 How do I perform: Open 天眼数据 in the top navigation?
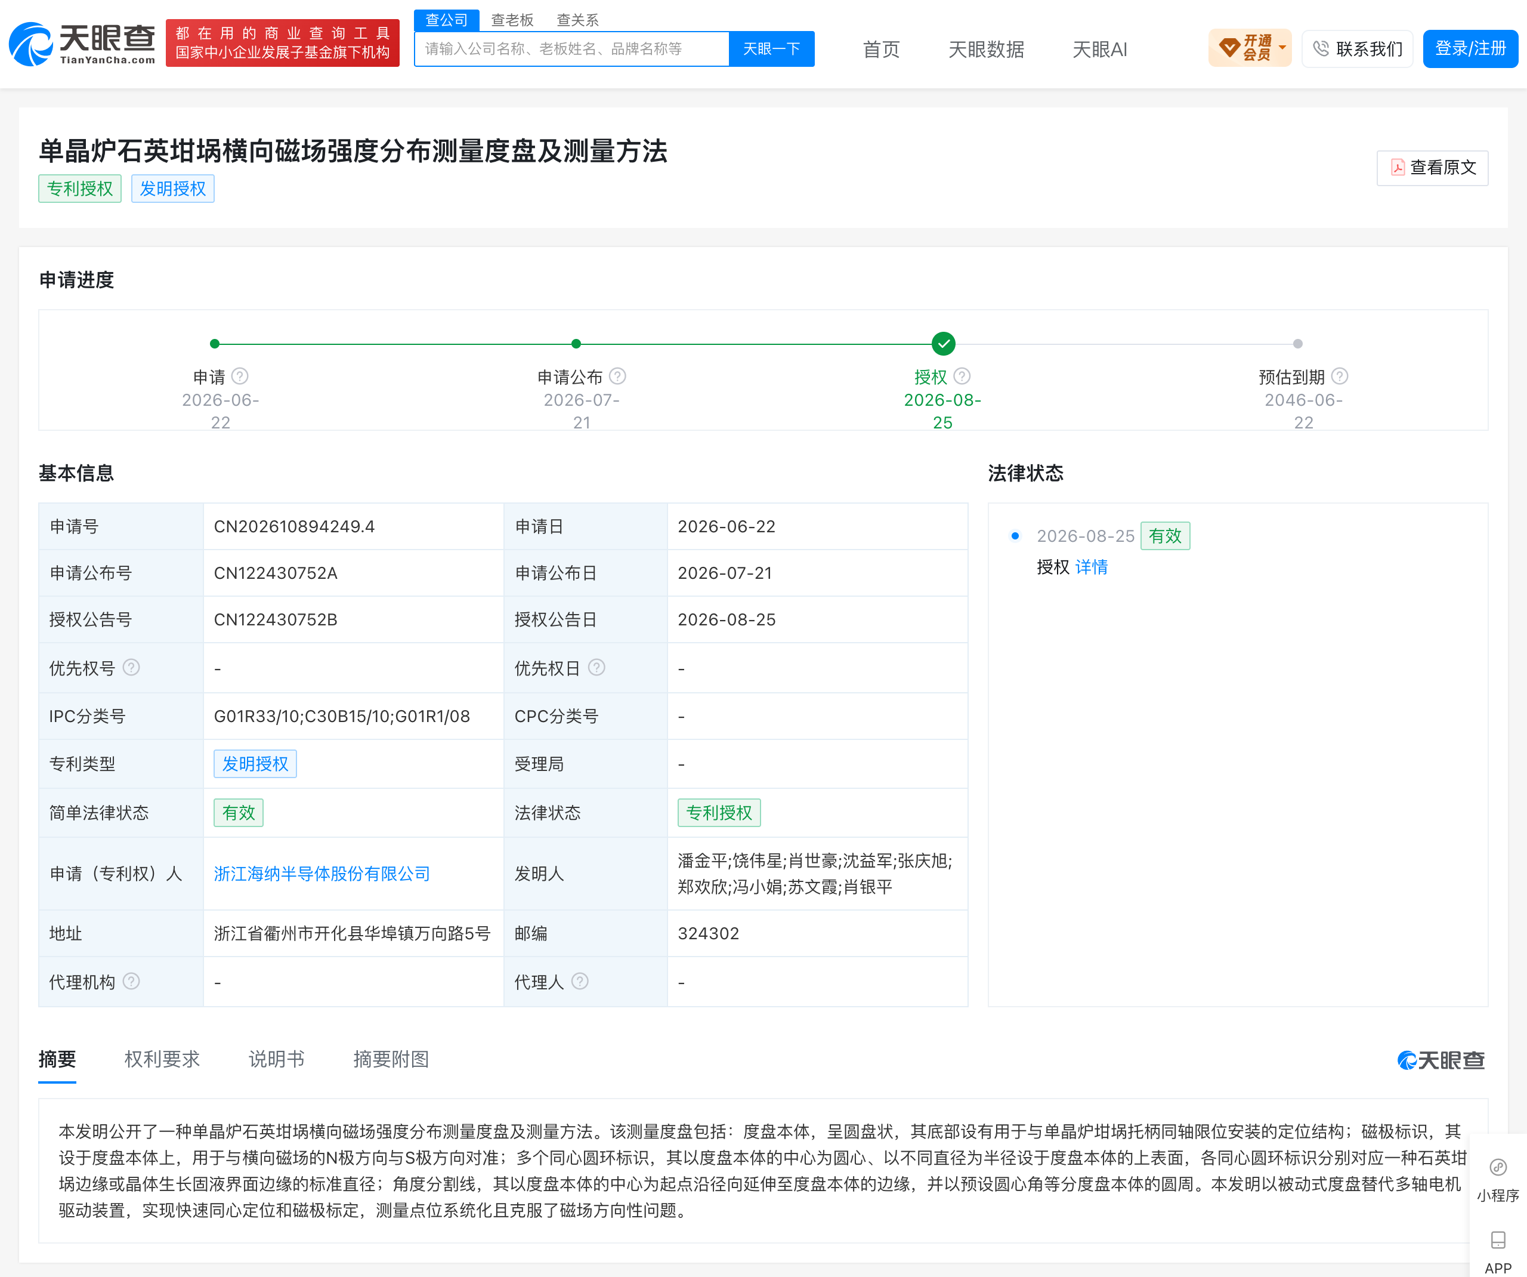pyautogui.click(x=986, y=49)
